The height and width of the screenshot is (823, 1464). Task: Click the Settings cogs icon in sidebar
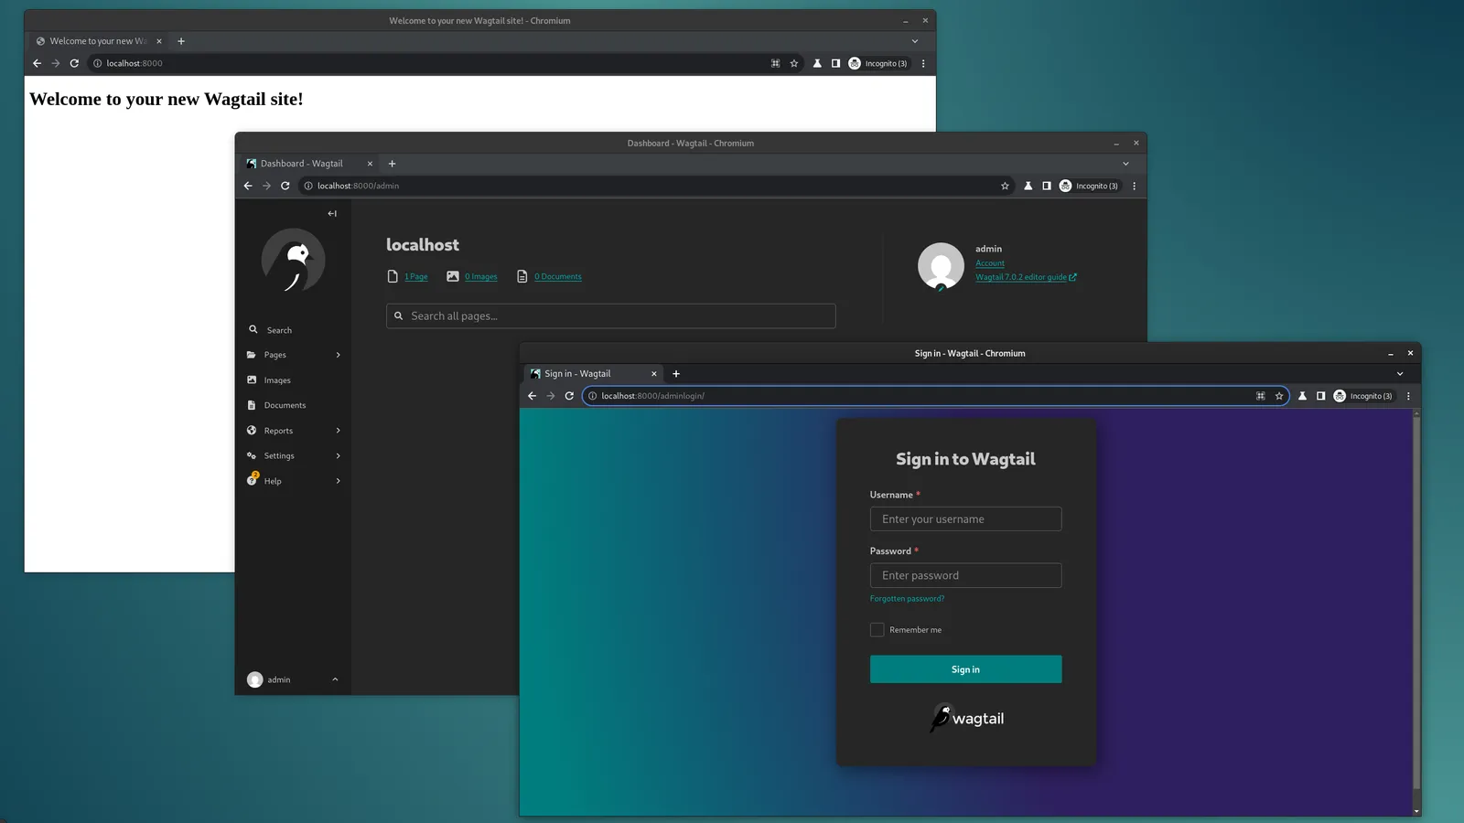coord(252,455)
